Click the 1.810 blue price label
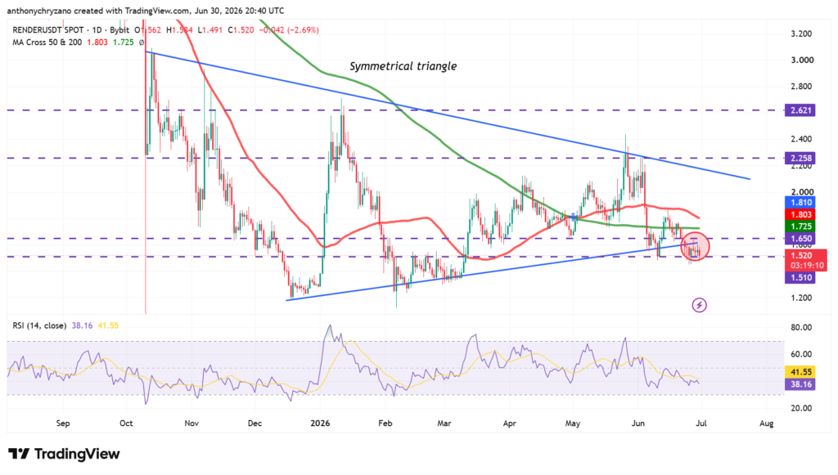 click(800, 202)
